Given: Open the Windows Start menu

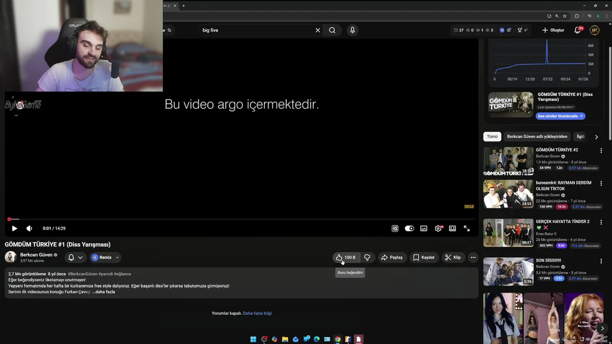Looking at the screenshot, I should [x=253, y=339].
